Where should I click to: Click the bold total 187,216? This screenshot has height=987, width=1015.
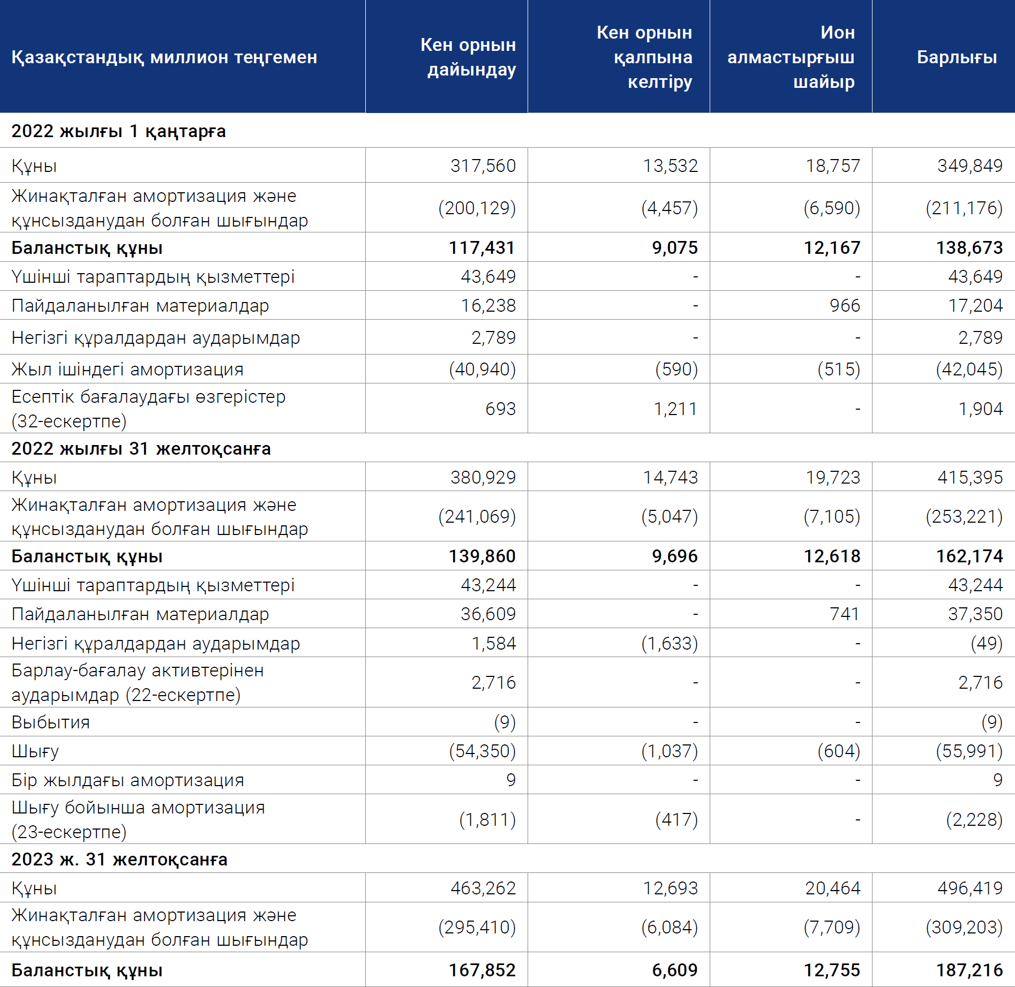[x=969, y=970]
